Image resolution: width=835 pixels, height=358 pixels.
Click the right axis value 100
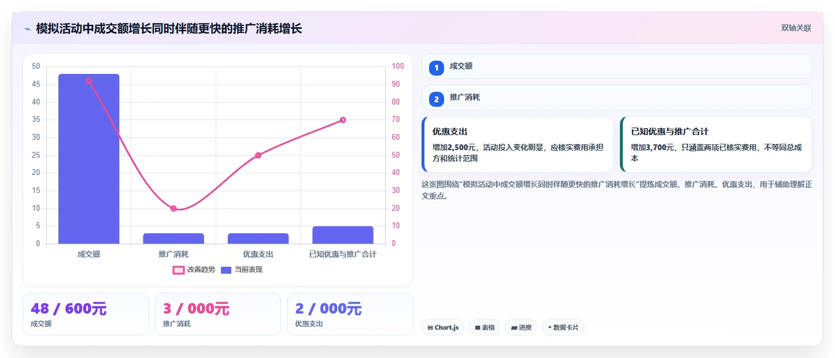398,66
